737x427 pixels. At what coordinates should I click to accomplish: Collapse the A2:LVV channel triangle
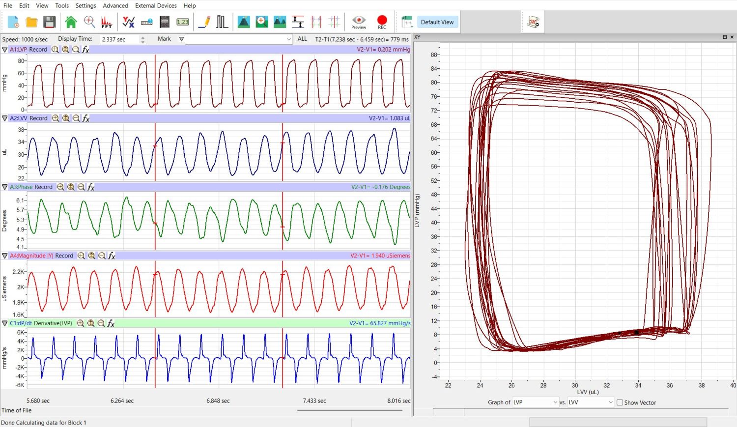(x=5, y=118)
